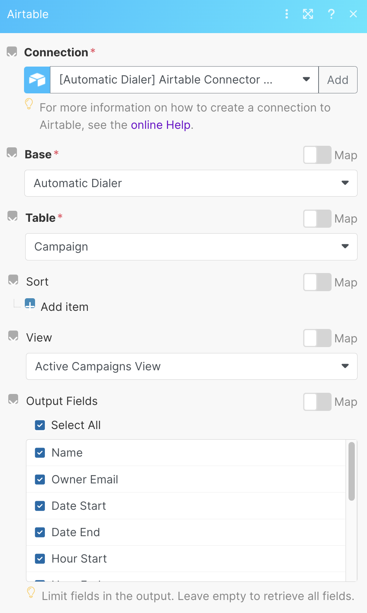
Task: Click the expand to fullscreen icon
Action: [x=308, y=14]
